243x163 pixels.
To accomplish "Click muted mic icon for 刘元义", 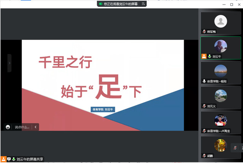I will [x=204, y=106].
